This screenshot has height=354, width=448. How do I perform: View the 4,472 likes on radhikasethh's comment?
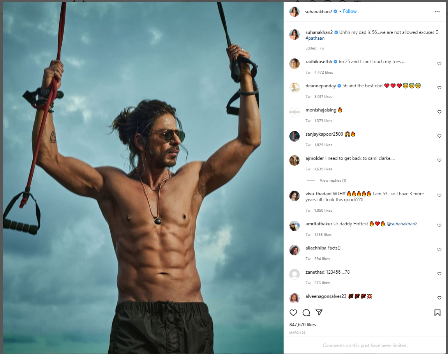click(x=323, y=73)
